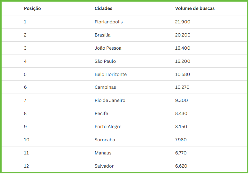The height and width of the screenshot is (174, 249).
Task: Click the Volume de buscas header
Action: [195, 8]
